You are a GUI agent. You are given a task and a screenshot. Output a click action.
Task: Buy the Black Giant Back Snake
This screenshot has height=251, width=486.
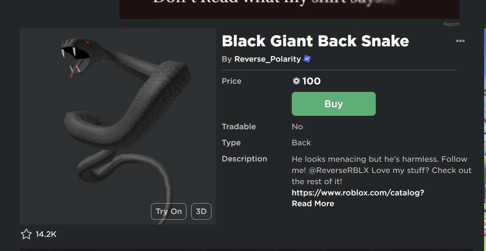click(333, 104)
